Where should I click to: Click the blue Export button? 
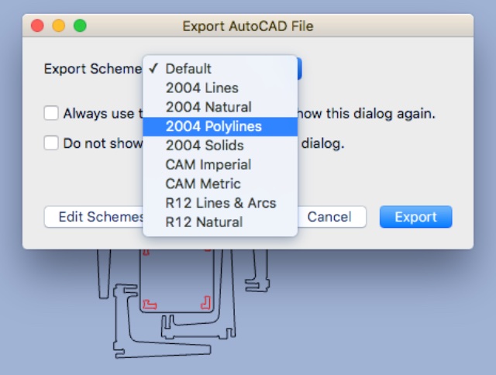(415, 217)
